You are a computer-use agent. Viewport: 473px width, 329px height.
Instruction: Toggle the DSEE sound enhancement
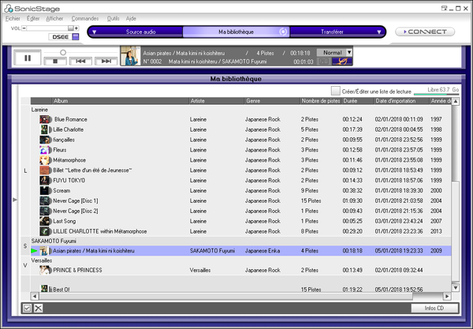click(x=58, y=37)
